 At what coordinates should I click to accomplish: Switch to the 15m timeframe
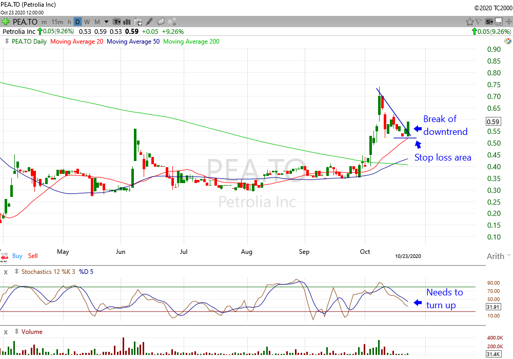pos(57,22)
